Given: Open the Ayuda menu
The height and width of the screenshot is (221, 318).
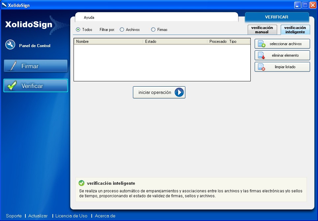Looking at the screenshot, I should tap(89, 17).
